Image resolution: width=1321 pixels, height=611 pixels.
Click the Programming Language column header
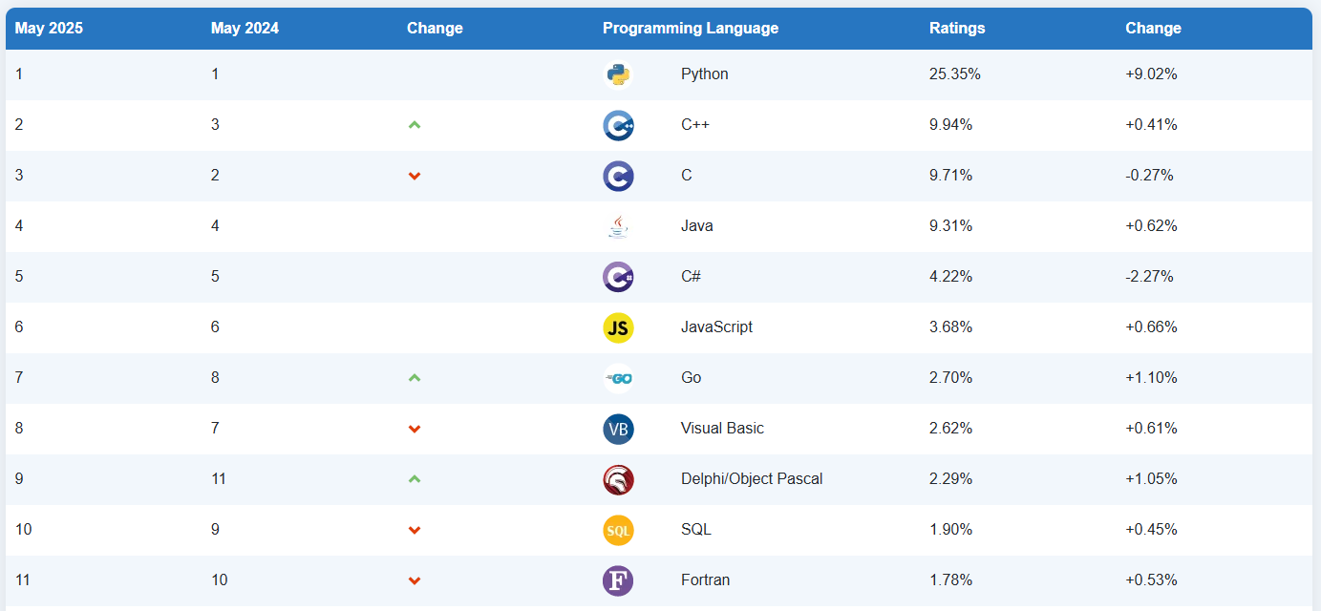(x=690, y=29)
